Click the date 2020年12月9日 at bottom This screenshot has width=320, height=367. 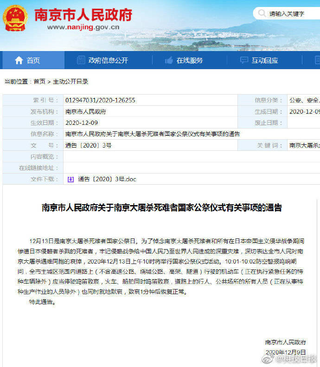[286, 352]
